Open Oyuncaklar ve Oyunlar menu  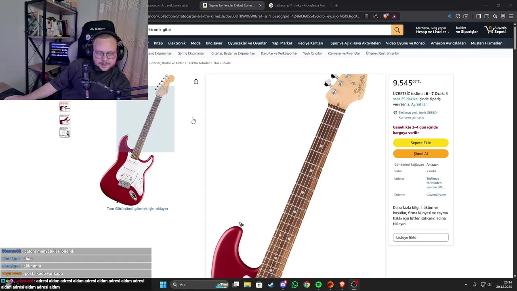(247, 43)
